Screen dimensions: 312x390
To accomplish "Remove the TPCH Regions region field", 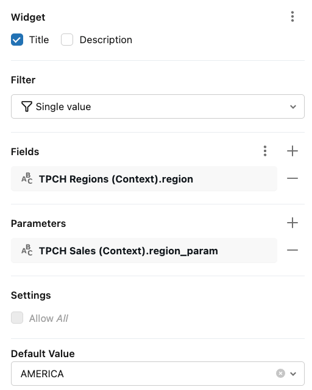I will click(x=292, y=178).
